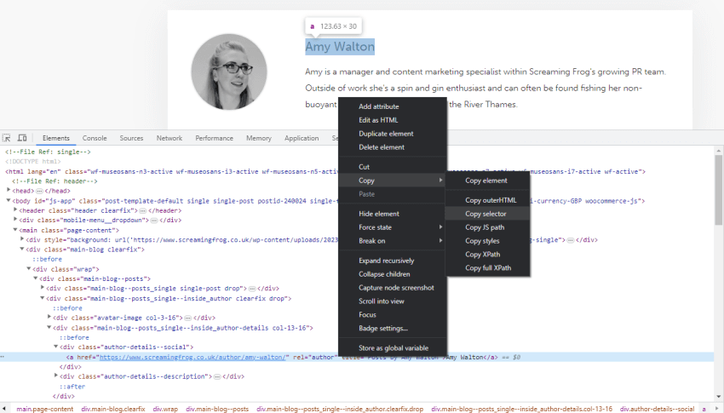
Task: Choose Copy styles
Action: coord(487,241)
